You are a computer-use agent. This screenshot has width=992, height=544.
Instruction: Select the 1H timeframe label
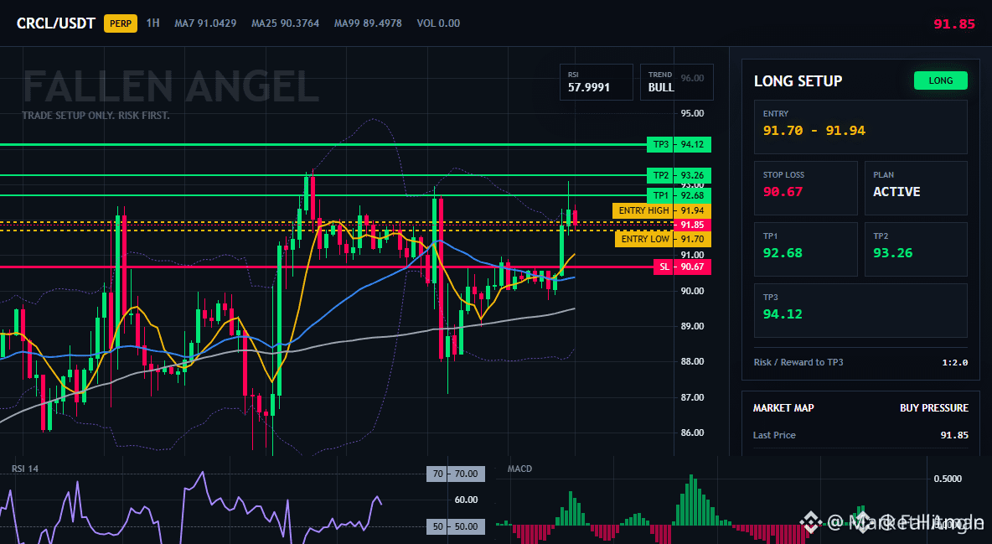(152, 23)
